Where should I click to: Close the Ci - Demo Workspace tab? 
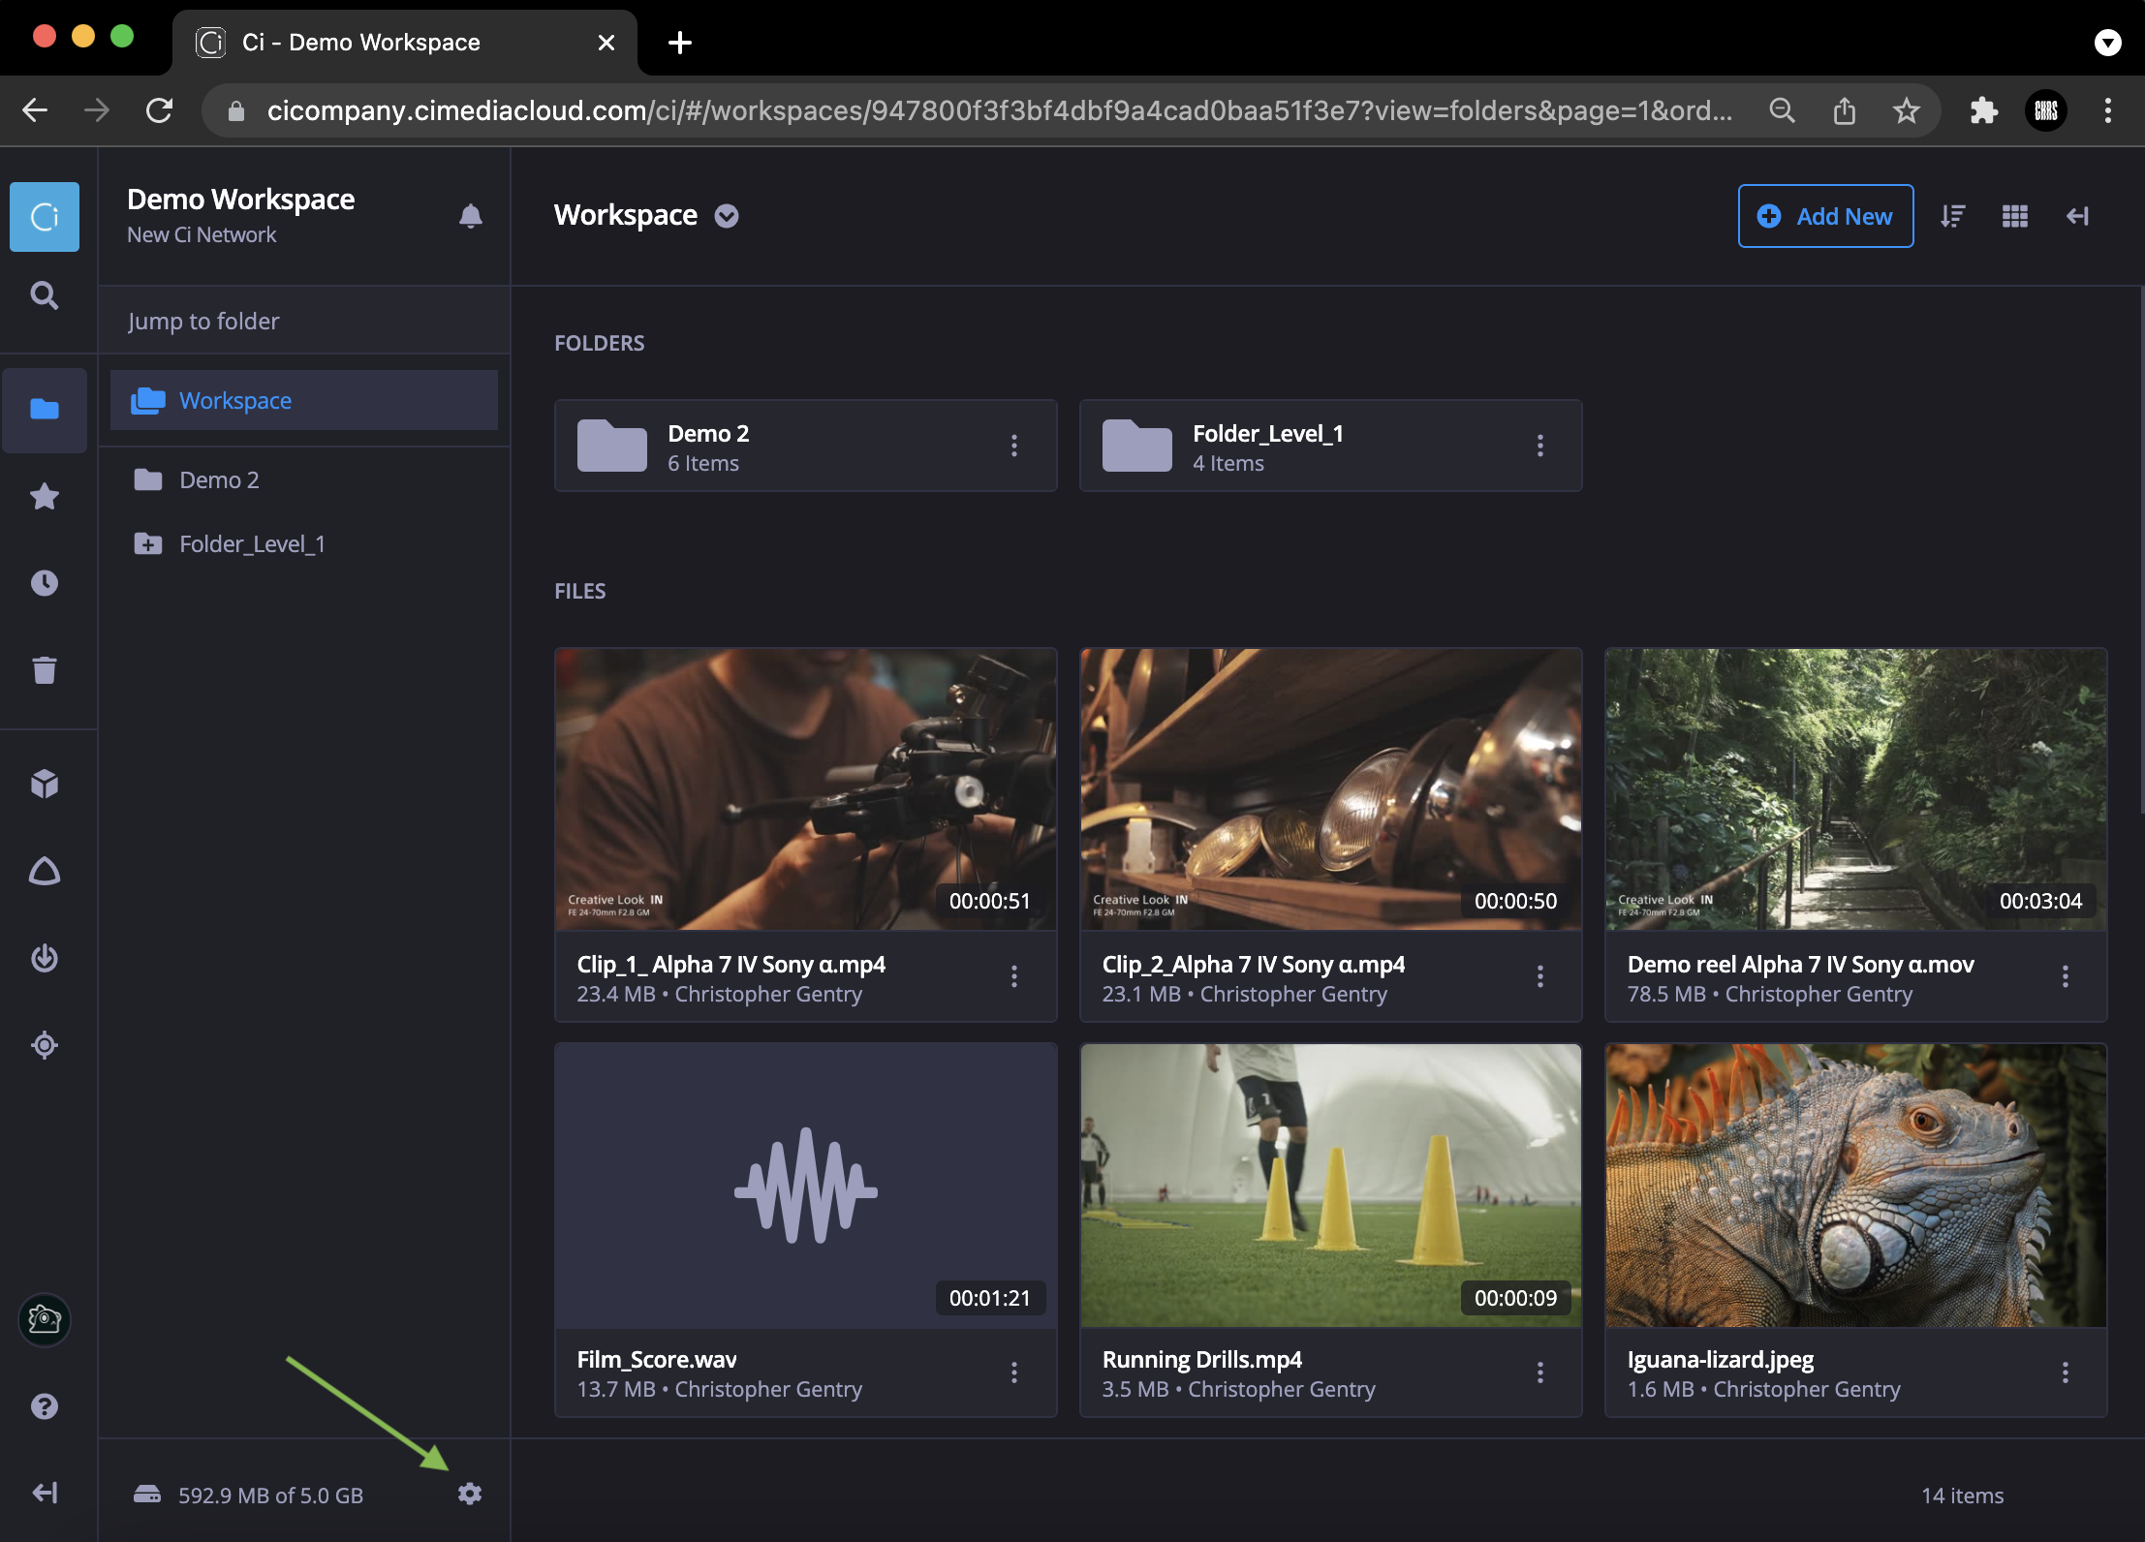(606, 43)
